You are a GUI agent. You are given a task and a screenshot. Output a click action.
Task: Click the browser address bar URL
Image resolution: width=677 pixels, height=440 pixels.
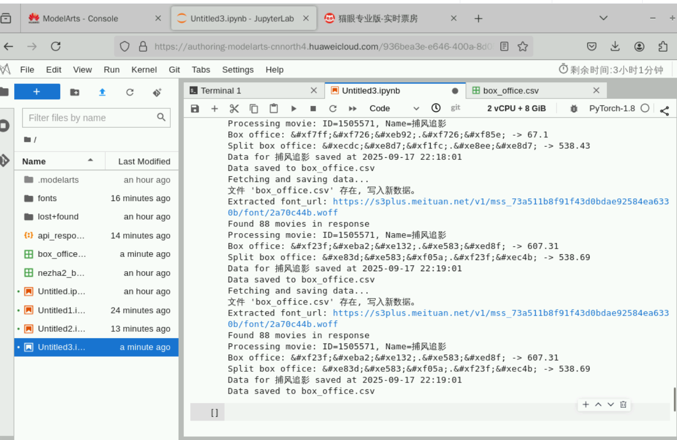tap(323, 46)
